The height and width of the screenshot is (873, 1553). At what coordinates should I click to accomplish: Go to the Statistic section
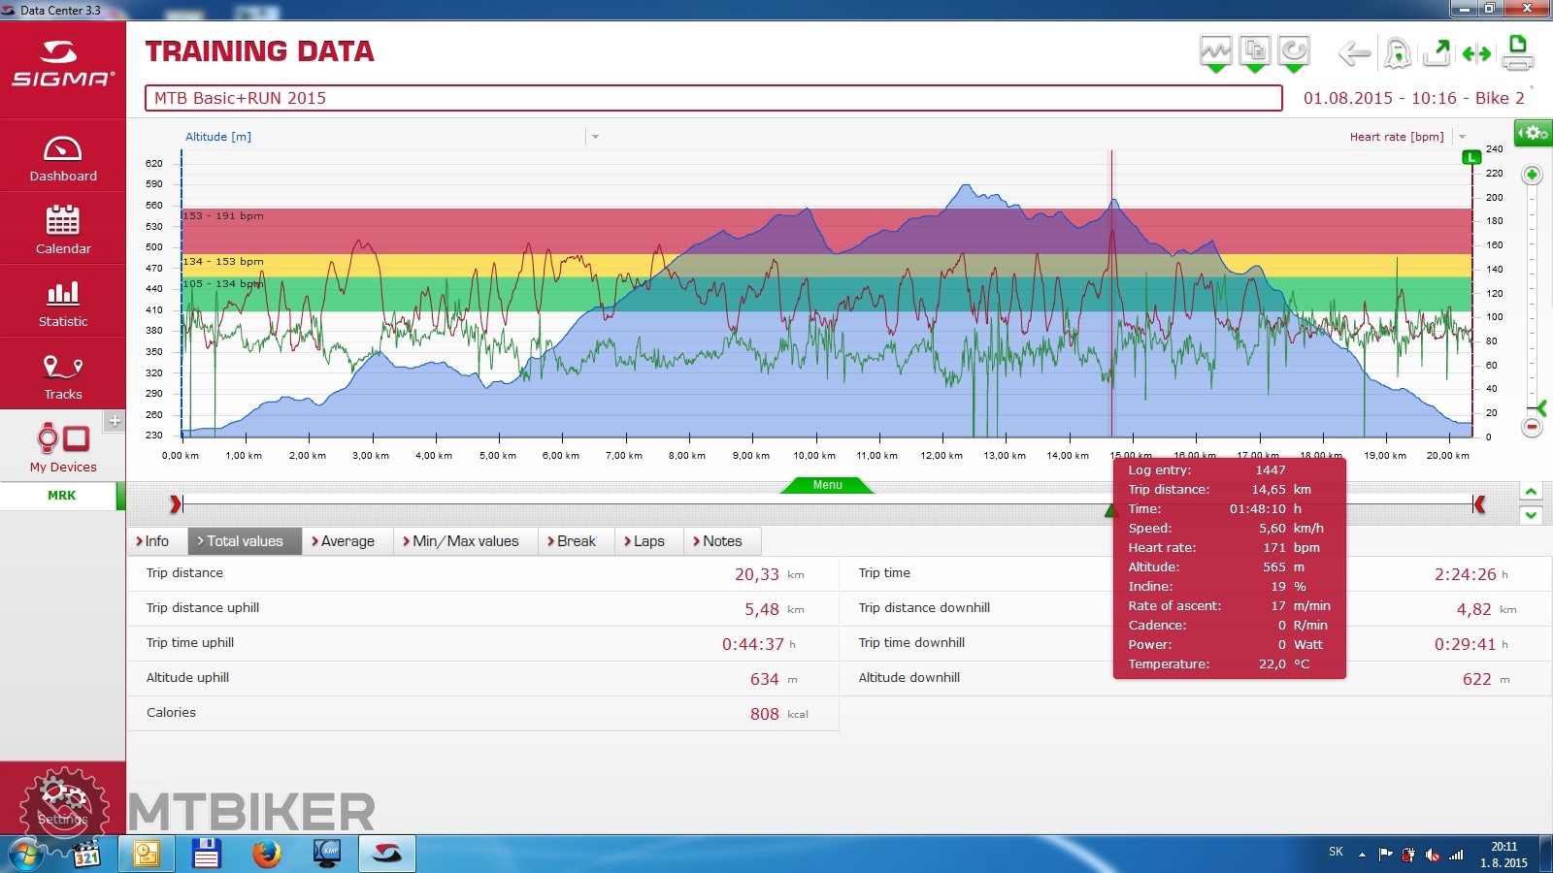pos(63,303)
